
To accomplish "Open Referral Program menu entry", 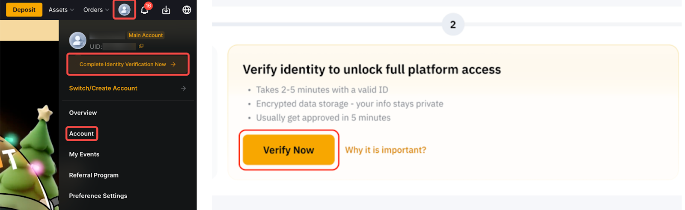I will (x=94, y=175).
